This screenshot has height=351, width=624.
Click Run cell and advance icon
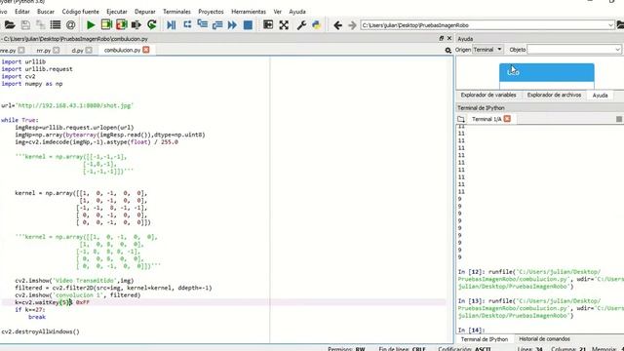(121, 25)
